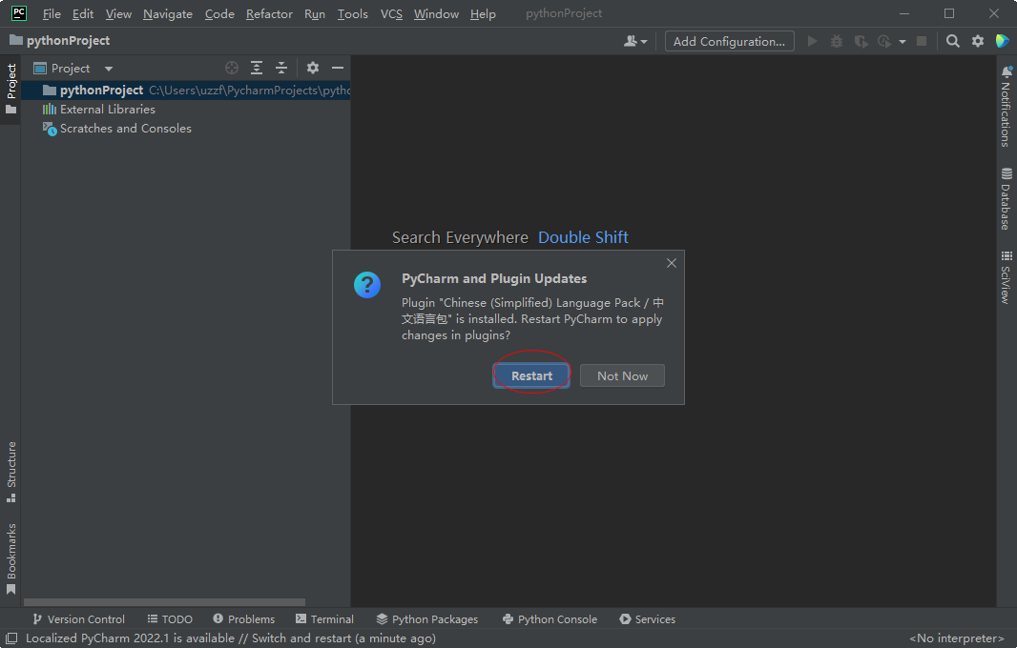
Task: Open the Code menu
Action: tap(219, 13)
